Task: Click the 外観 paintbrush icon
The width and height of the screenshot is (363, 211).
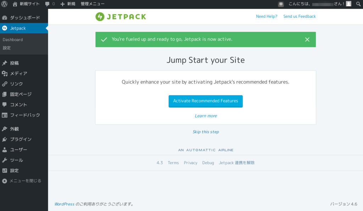Action: pyautogui.click(x=5, y=129)
